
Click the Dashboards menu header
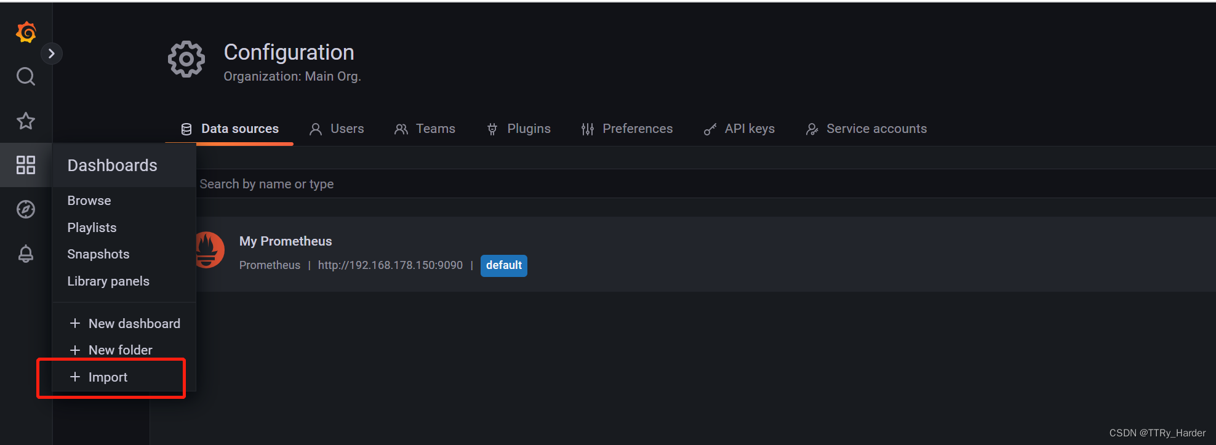point(124,165)
